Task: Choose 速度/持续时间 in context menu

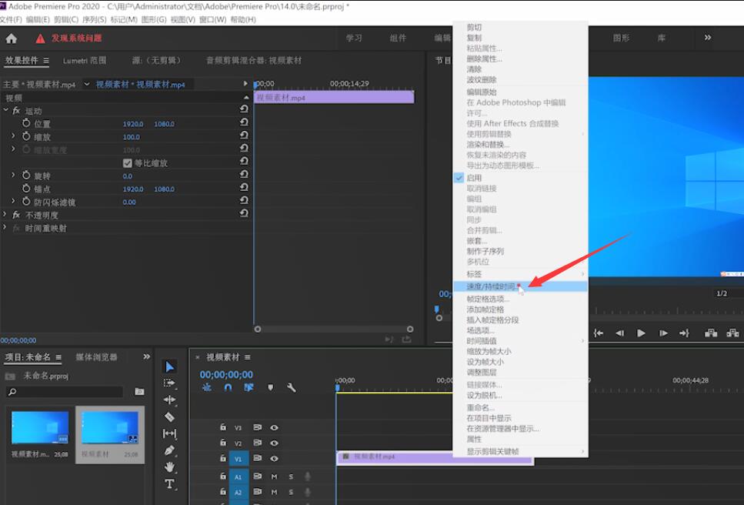Action: pyautogui.click(x=520, y=286)
